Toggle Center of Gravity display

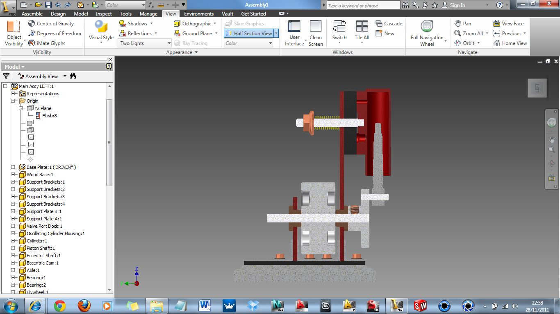(x=51, y=23)
